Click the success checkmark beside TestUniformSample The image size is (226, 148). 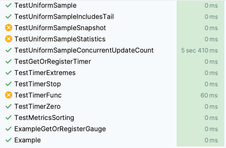click(x=8, y=5)
